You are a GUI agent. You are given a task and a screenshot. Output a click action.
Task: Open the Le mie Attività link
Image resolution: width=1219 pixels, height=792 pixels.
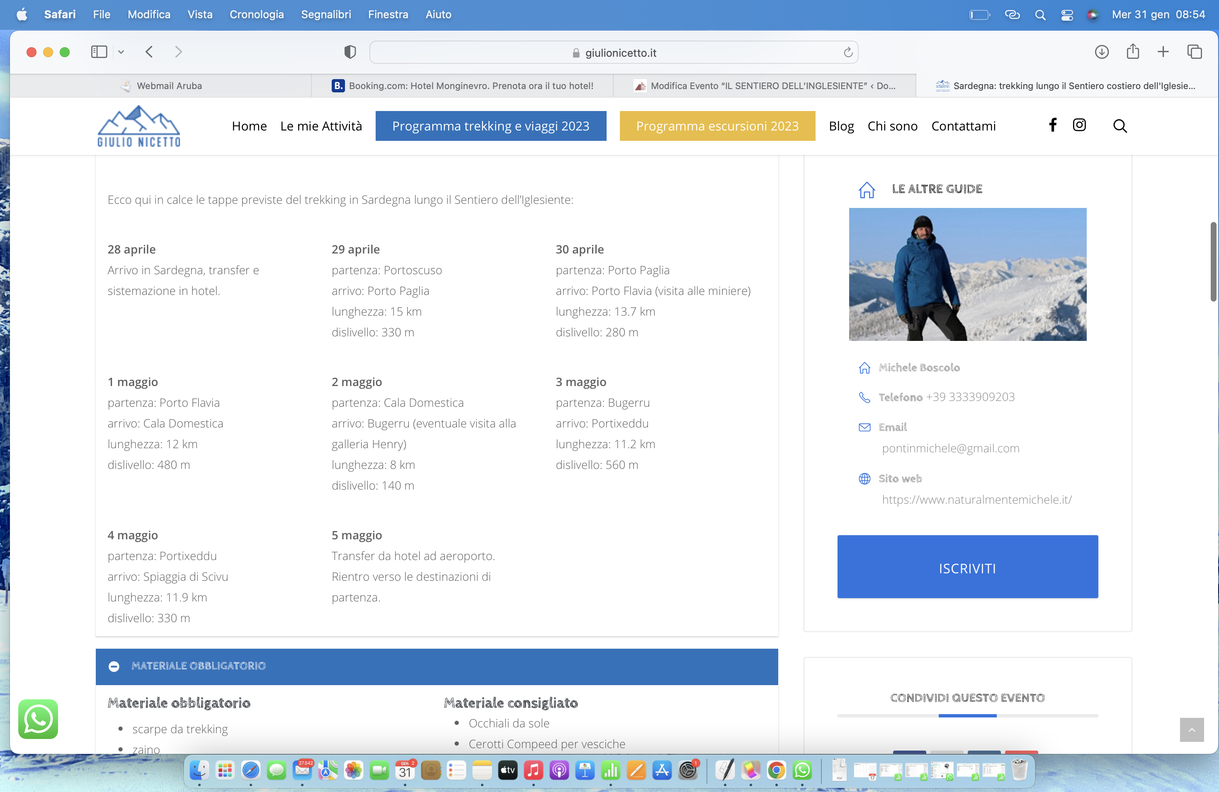(321, 126)
